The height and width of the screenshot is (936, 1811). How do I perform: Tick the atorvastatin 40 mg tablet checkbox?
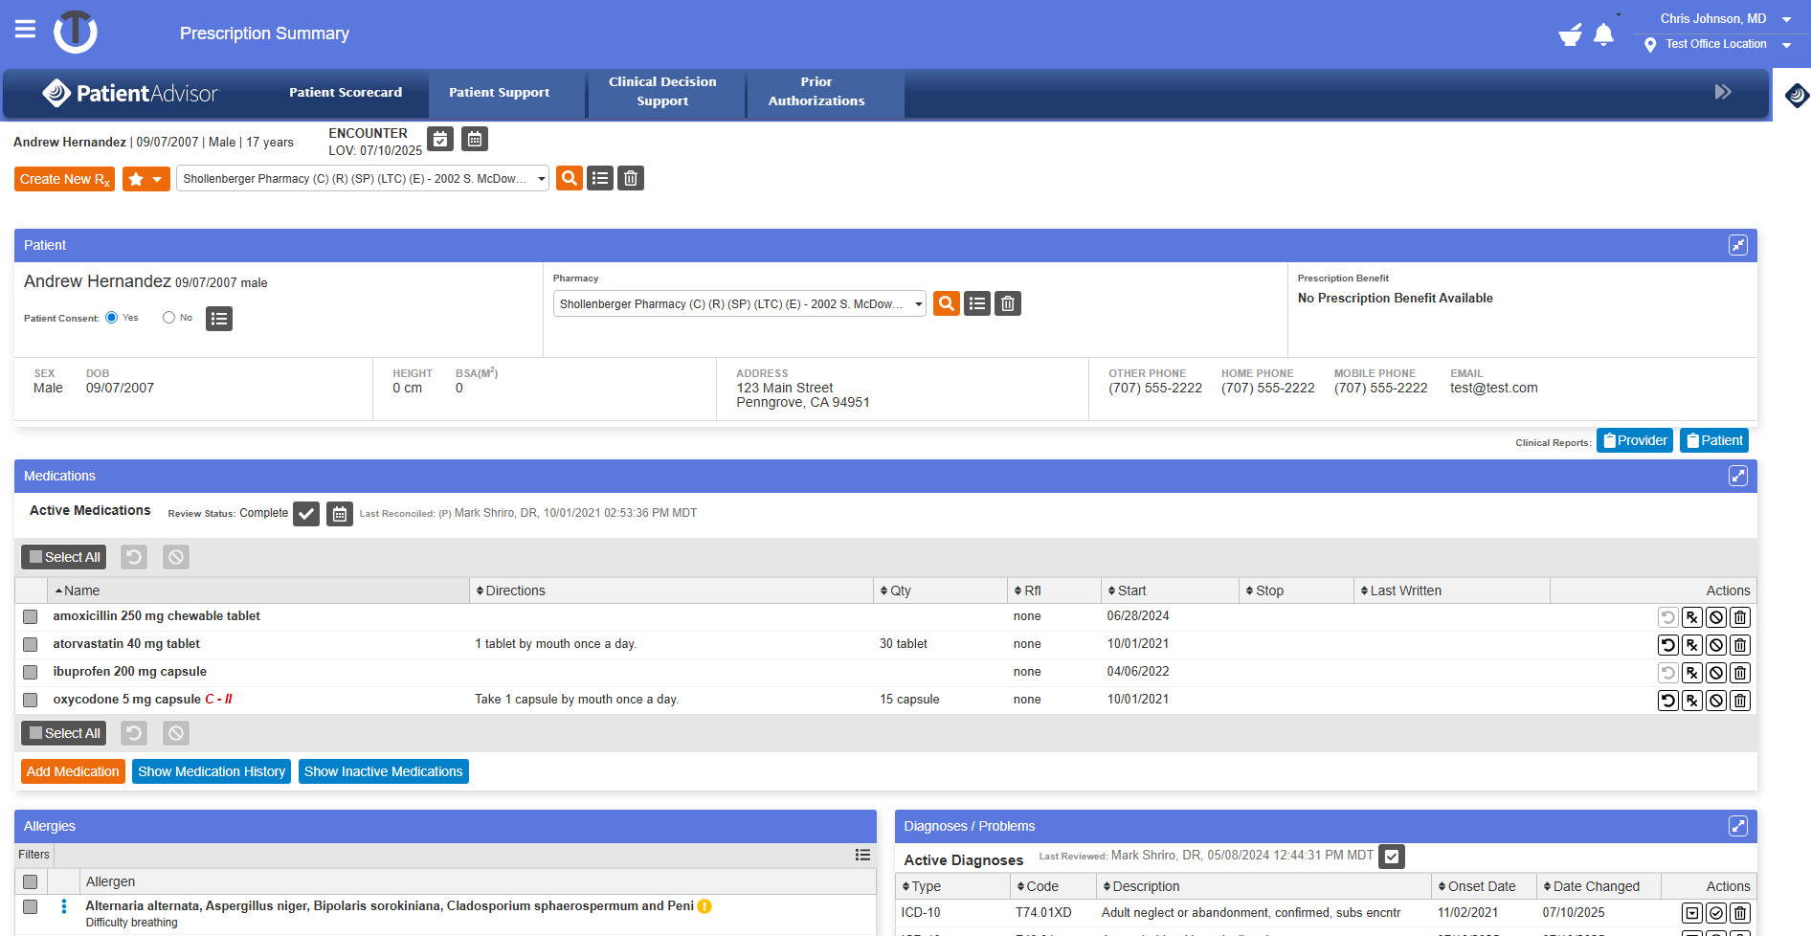tap(31, 644)
